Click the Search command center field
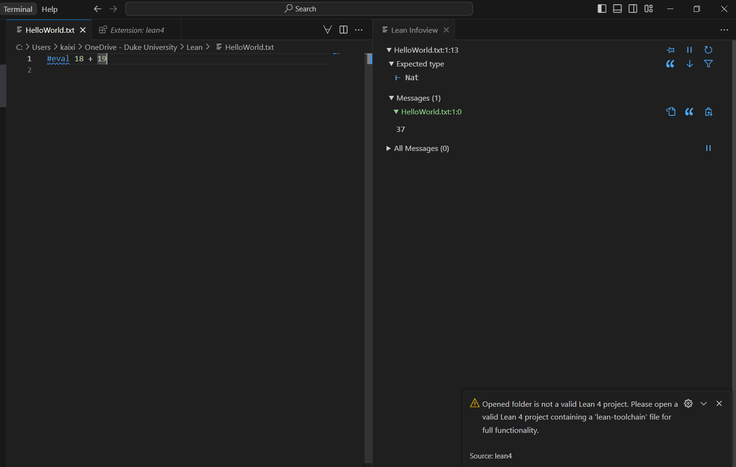Image resolution: width=736 pixels, height=467 pixels. [299, 9]
